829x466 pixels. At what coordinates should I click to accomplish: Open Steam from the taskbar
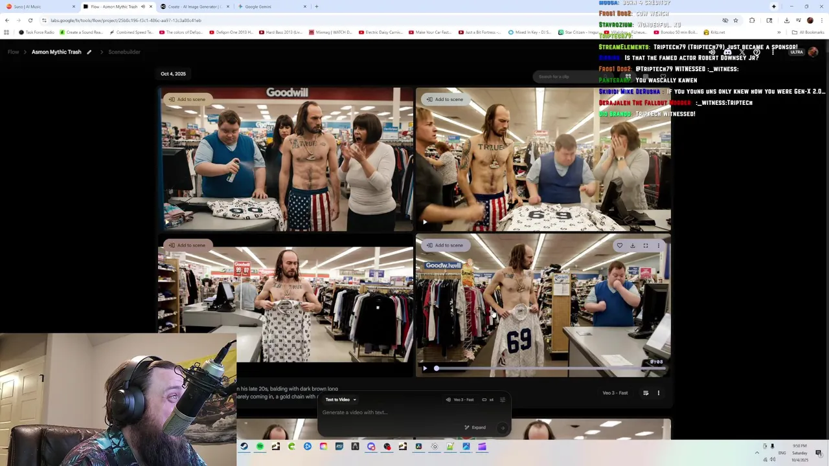[x=244, y=447]
